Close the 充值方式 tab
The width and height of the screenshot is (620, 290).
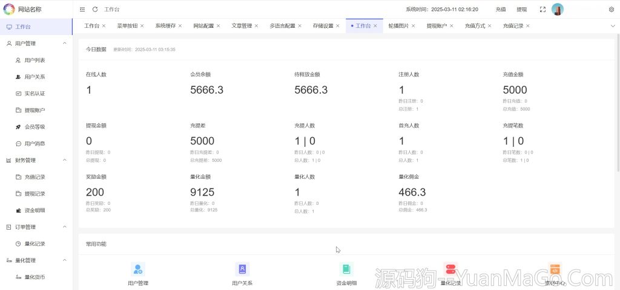[489, 26]
